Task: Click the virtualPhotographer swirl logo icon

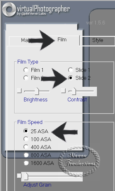Action: tap(9, 10)
